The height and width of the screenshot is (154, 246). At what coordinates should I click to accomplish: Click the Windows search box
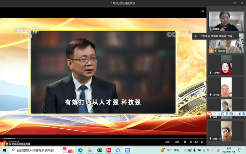tap(35, 150)
